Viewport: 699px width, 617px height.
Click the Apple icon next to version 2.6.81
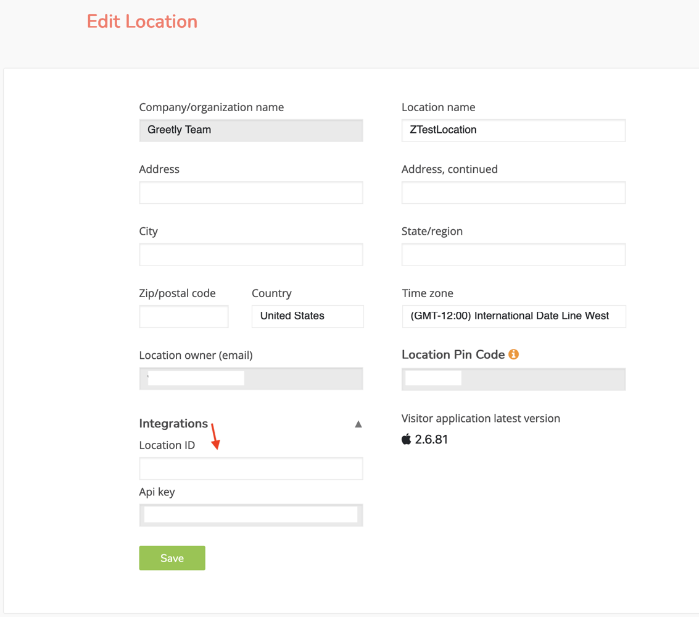(x=407, y=439)
